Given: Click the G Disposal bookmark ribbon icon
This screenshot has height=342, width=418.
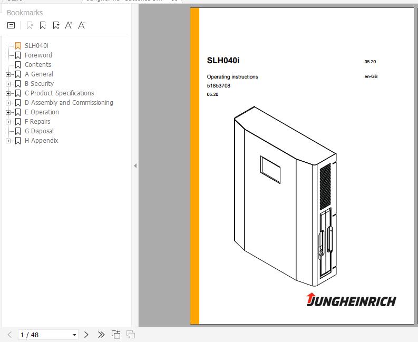Looking at the screenshot, I should coord(18,131).
